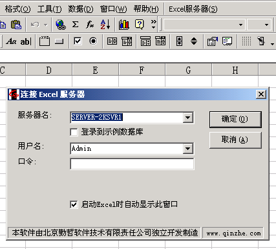Open the 窗口(W) menu
This screenshot has width=276, height=249.
coord(113,9)
